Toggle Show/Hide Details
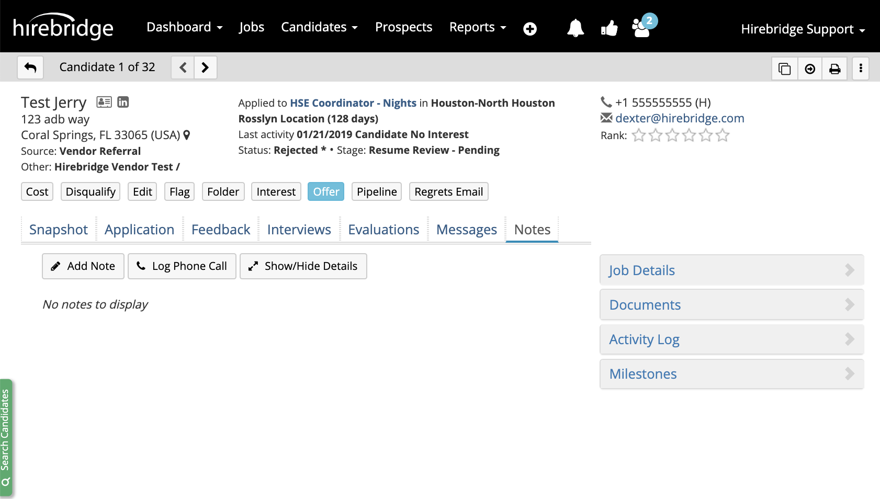 tap(303, 266)
